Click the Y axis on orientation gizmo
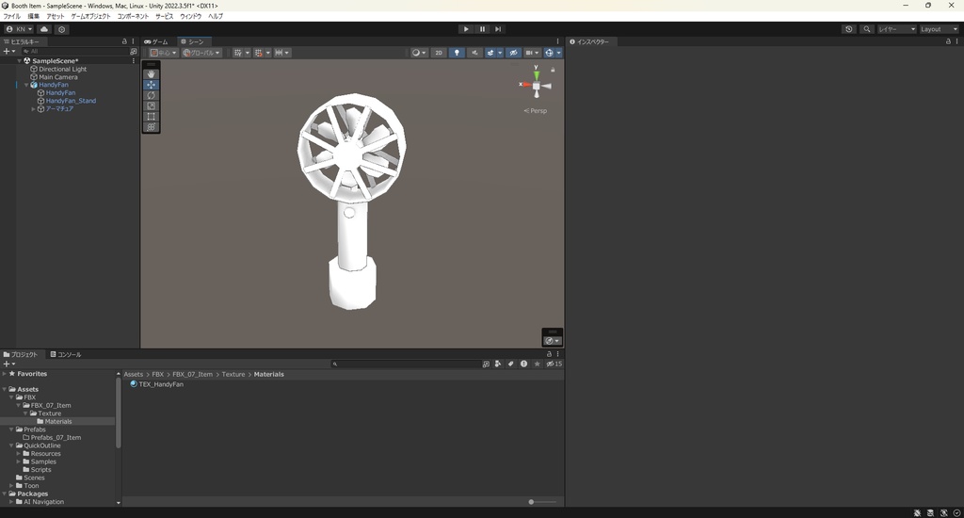The image size is (964, 518). 536,74
